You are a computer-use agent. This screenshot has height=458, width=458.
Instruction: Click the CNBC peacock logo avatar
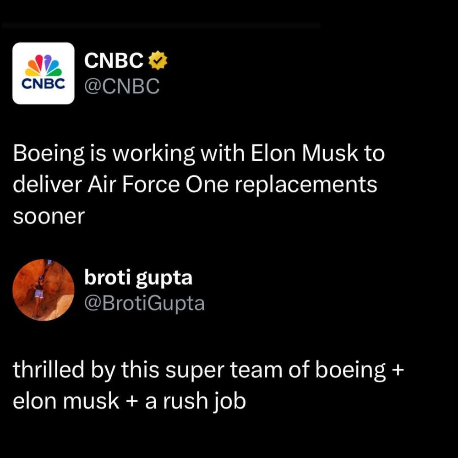43,73
